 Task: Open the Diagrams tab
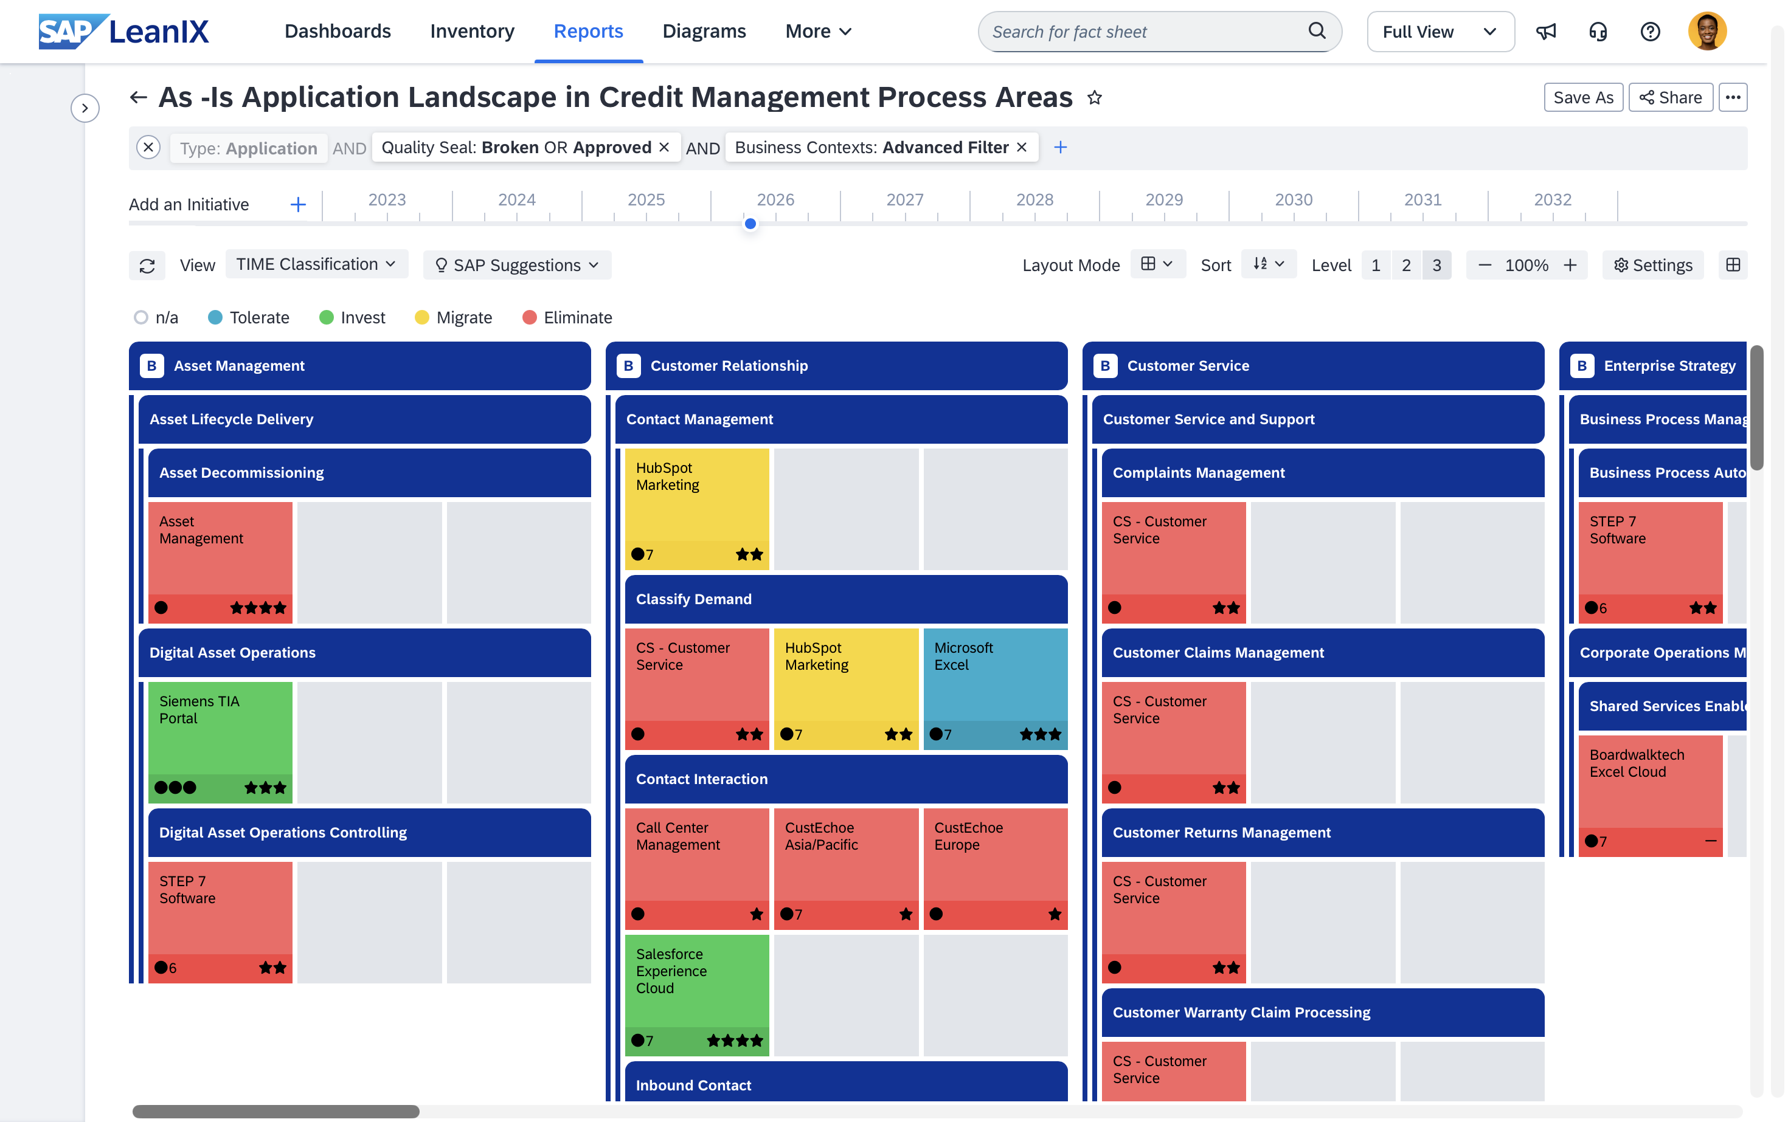[704, 31]
